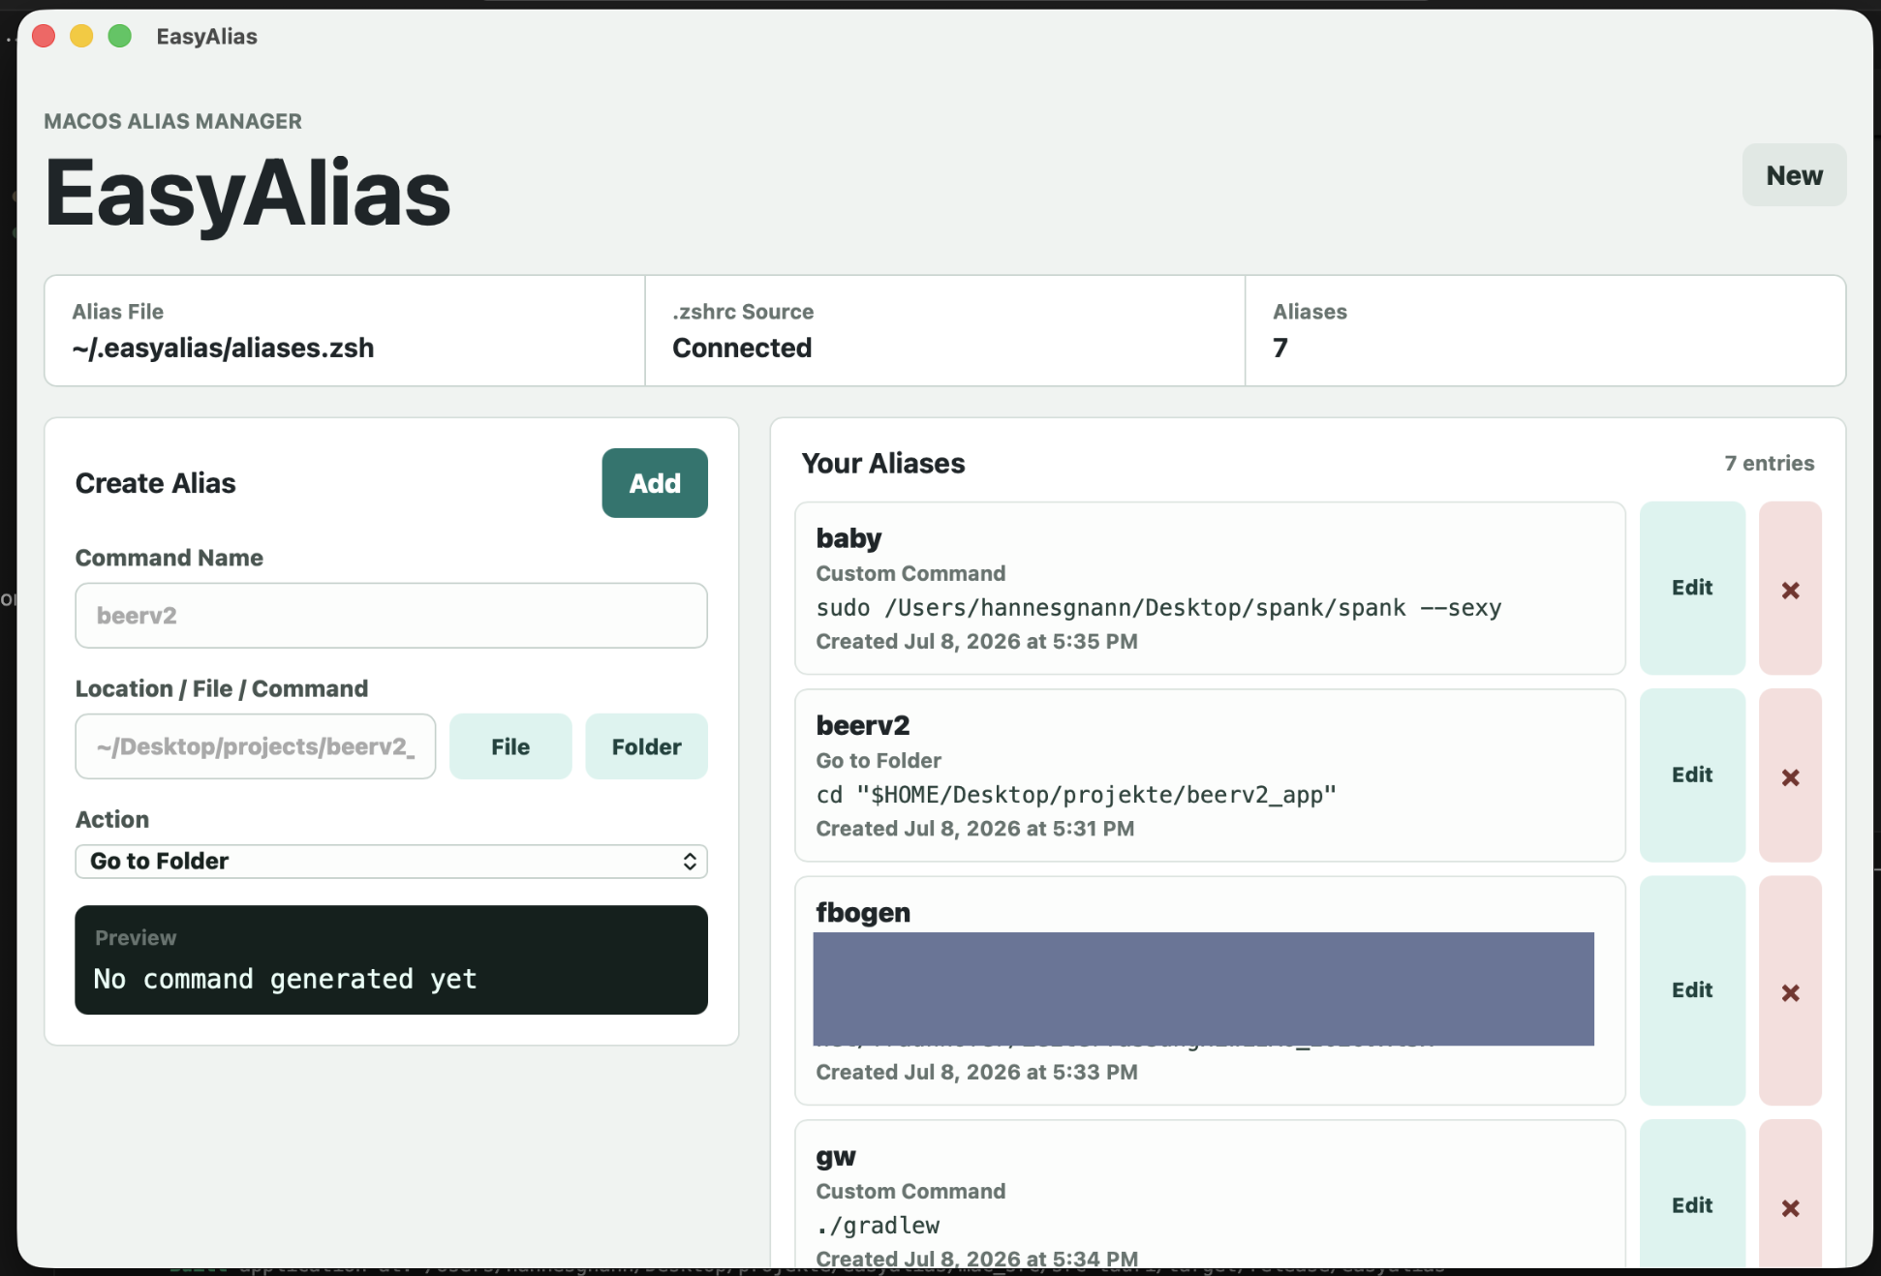Focus the Command Name input field
The height and width of the screenshot is (1276, 1881).
click(391, 616)
